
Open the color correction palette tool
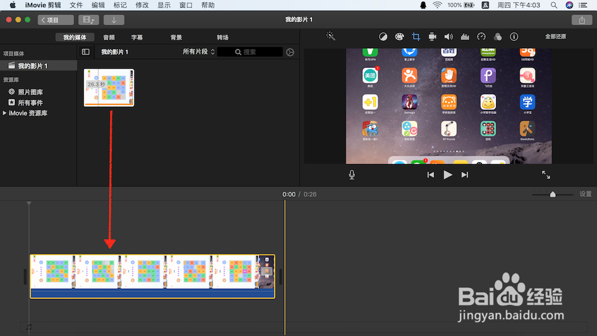(399, 36)
